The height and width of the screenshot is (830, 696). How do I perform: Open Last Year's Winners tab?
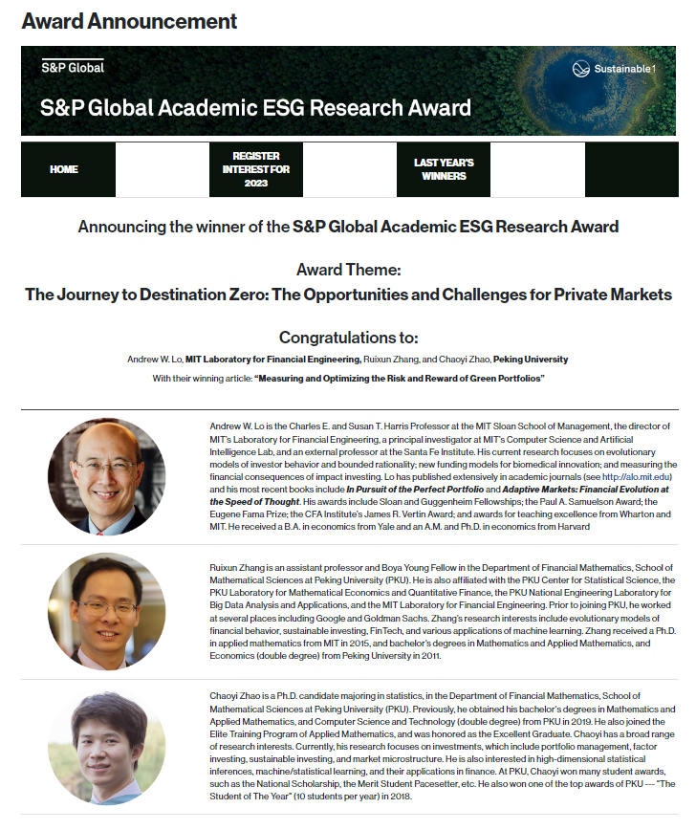pyautogui.click(x=444, y=169)
